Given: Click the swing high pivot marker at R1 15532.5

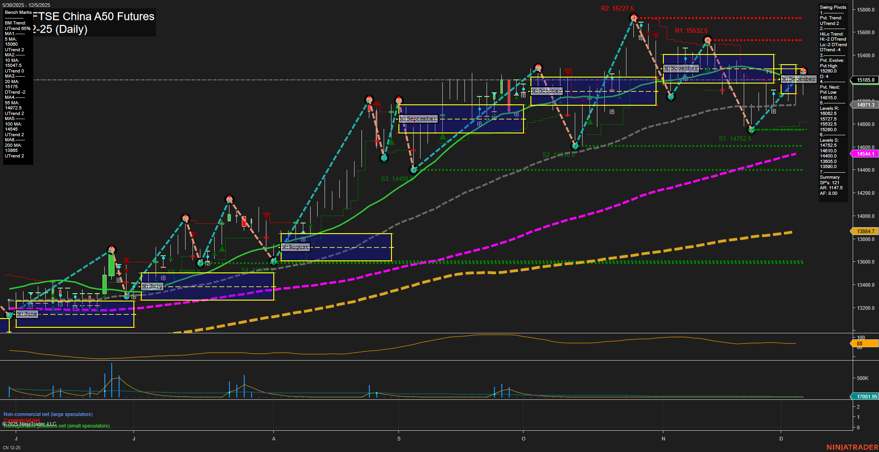Looking at the screenshot, I should pyautogui.click(x=707, y=40).
